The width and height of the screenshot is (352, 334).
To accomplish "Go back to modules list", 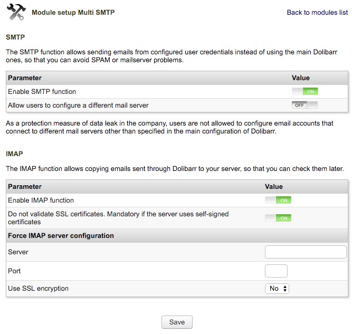I will click(x=317, y=12).
